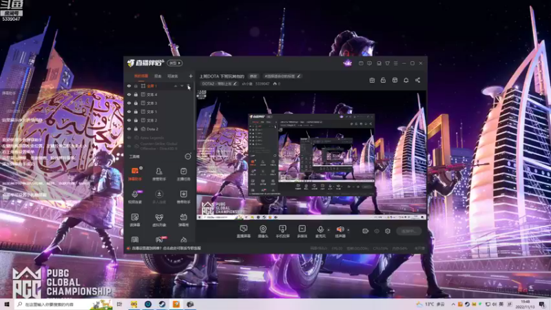Screen dimensions: 551x310
Task: Open the 读弹幕 read-danmaku tool icon
Action: (x=135, y=220)
